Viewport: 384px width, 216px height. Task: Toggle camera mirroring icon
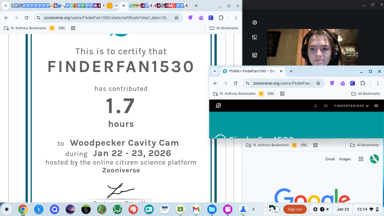tap(255, 37)
